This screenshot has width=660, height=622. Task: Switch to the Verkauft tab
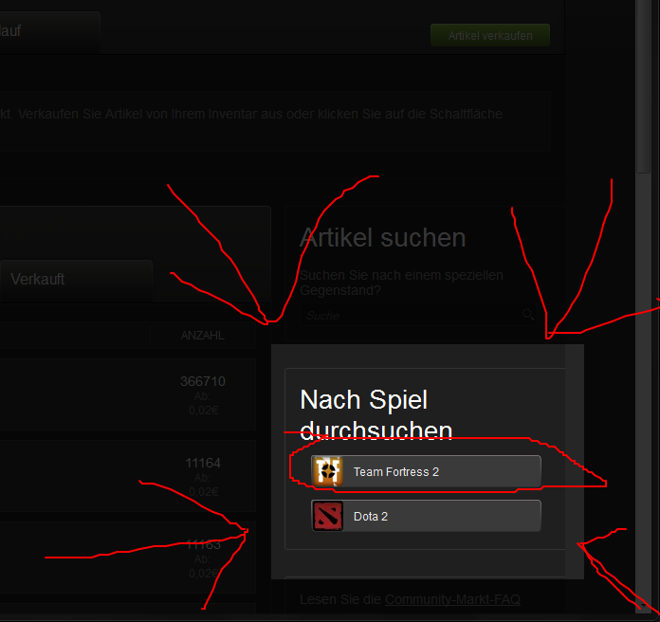tap(76, 281)
